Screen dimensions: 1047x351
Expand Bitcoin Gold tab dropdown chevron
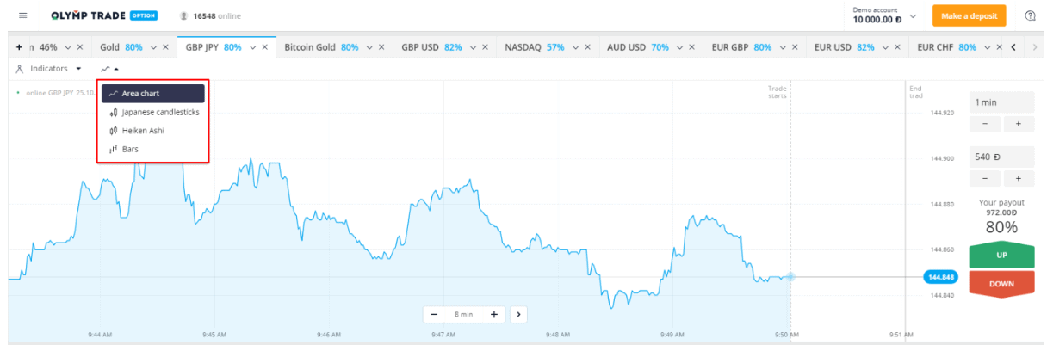click(369, 47)
